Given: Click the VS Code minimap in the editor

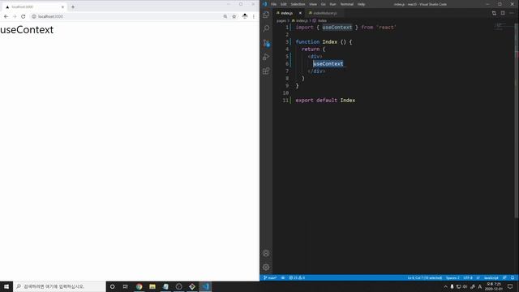Looking at the screenshot, I should coord(503,27).
